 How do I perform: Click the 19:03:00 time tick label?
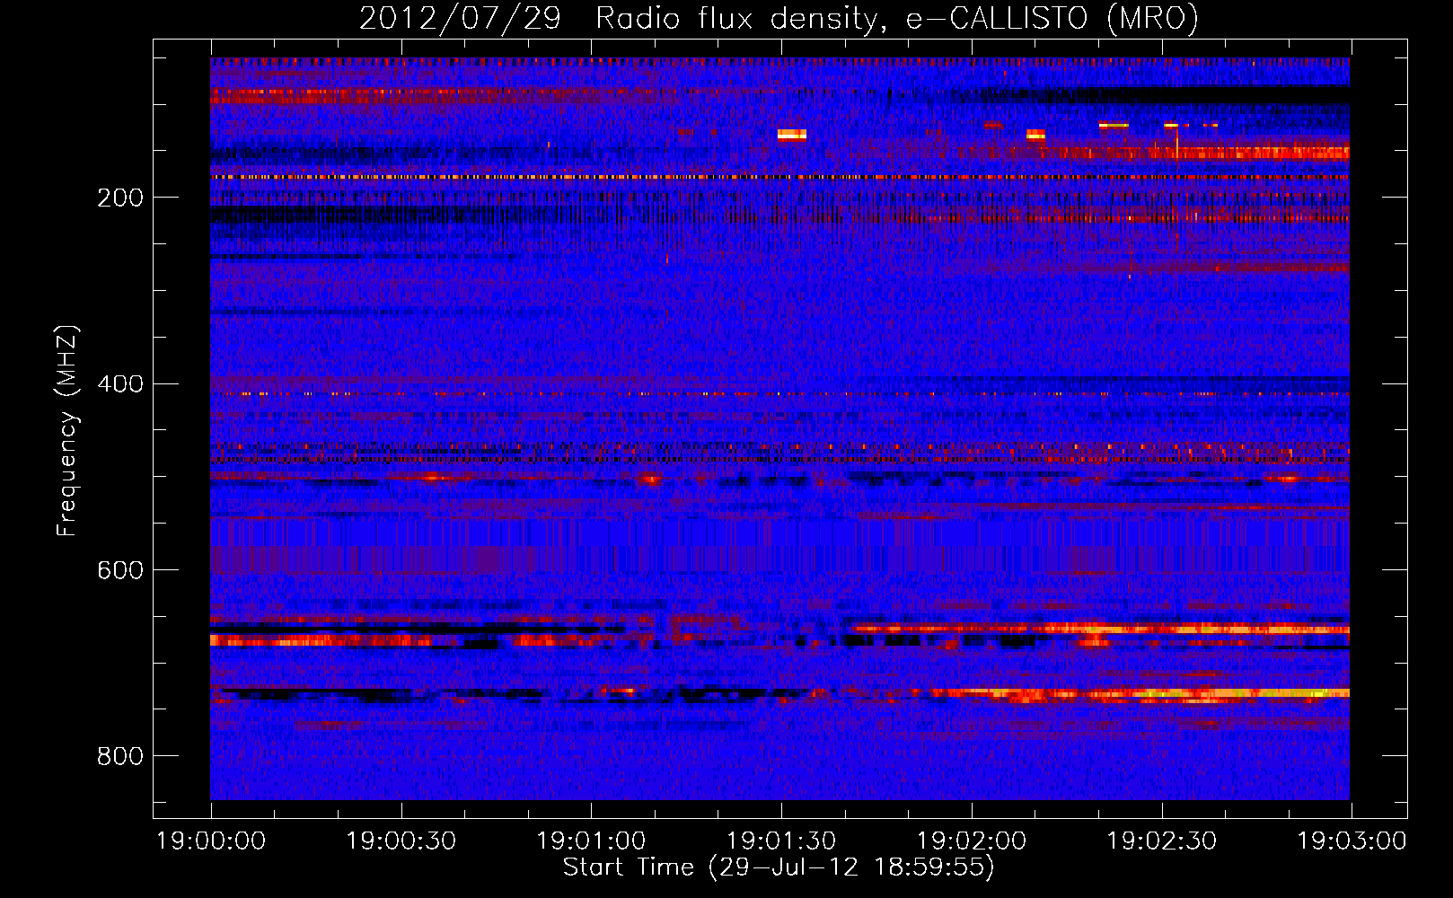click(1352, 841)
